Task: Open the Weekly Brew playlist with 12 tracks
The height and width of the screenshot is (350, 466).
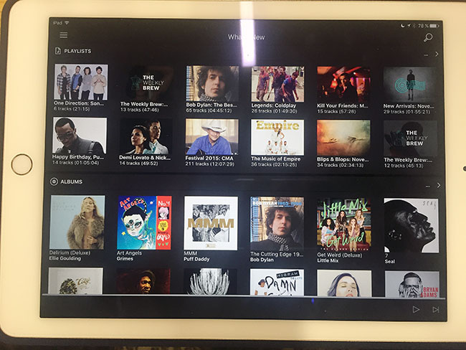Action: pyautogui.click(x=410, y=138)
